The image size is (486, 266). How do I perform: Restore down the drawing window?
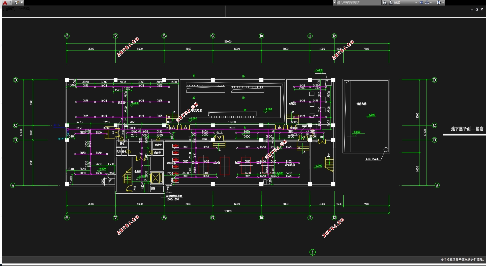(x=477, y=9)
